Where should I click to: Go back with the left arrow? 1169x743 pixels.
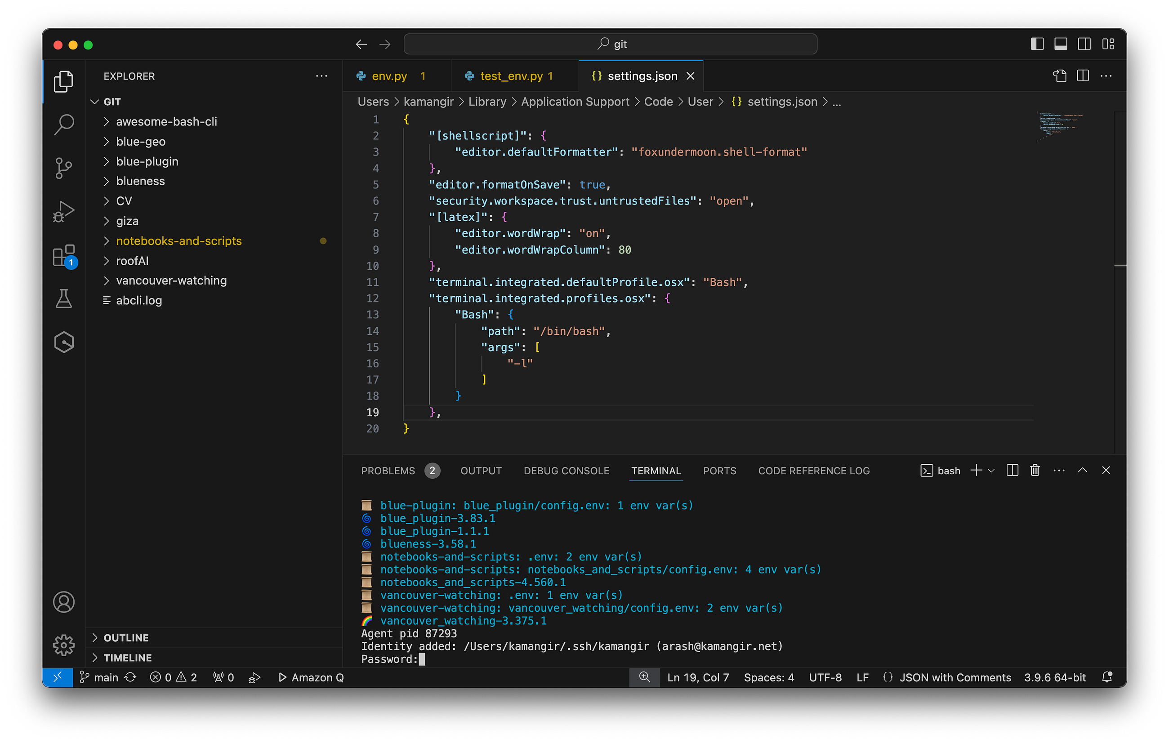click(x=361, y=44)
